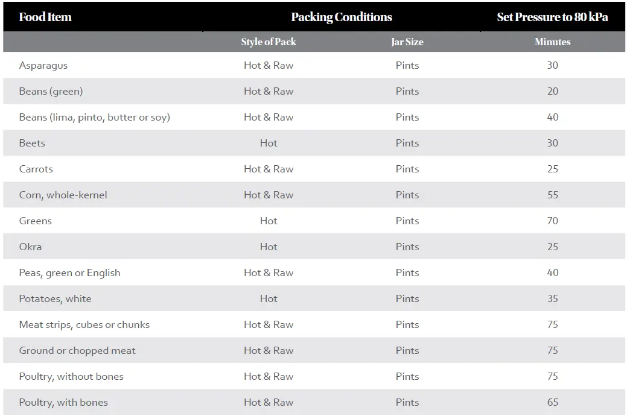
Task: Click Poultry, without bones entry
Action: pos(71,376)
